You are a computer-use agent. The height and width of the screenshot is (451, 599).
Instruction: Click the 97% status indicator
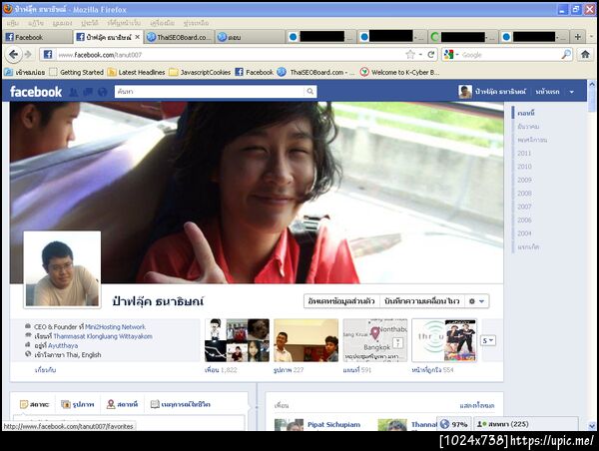pyautogui.click(x=453, y=424)
